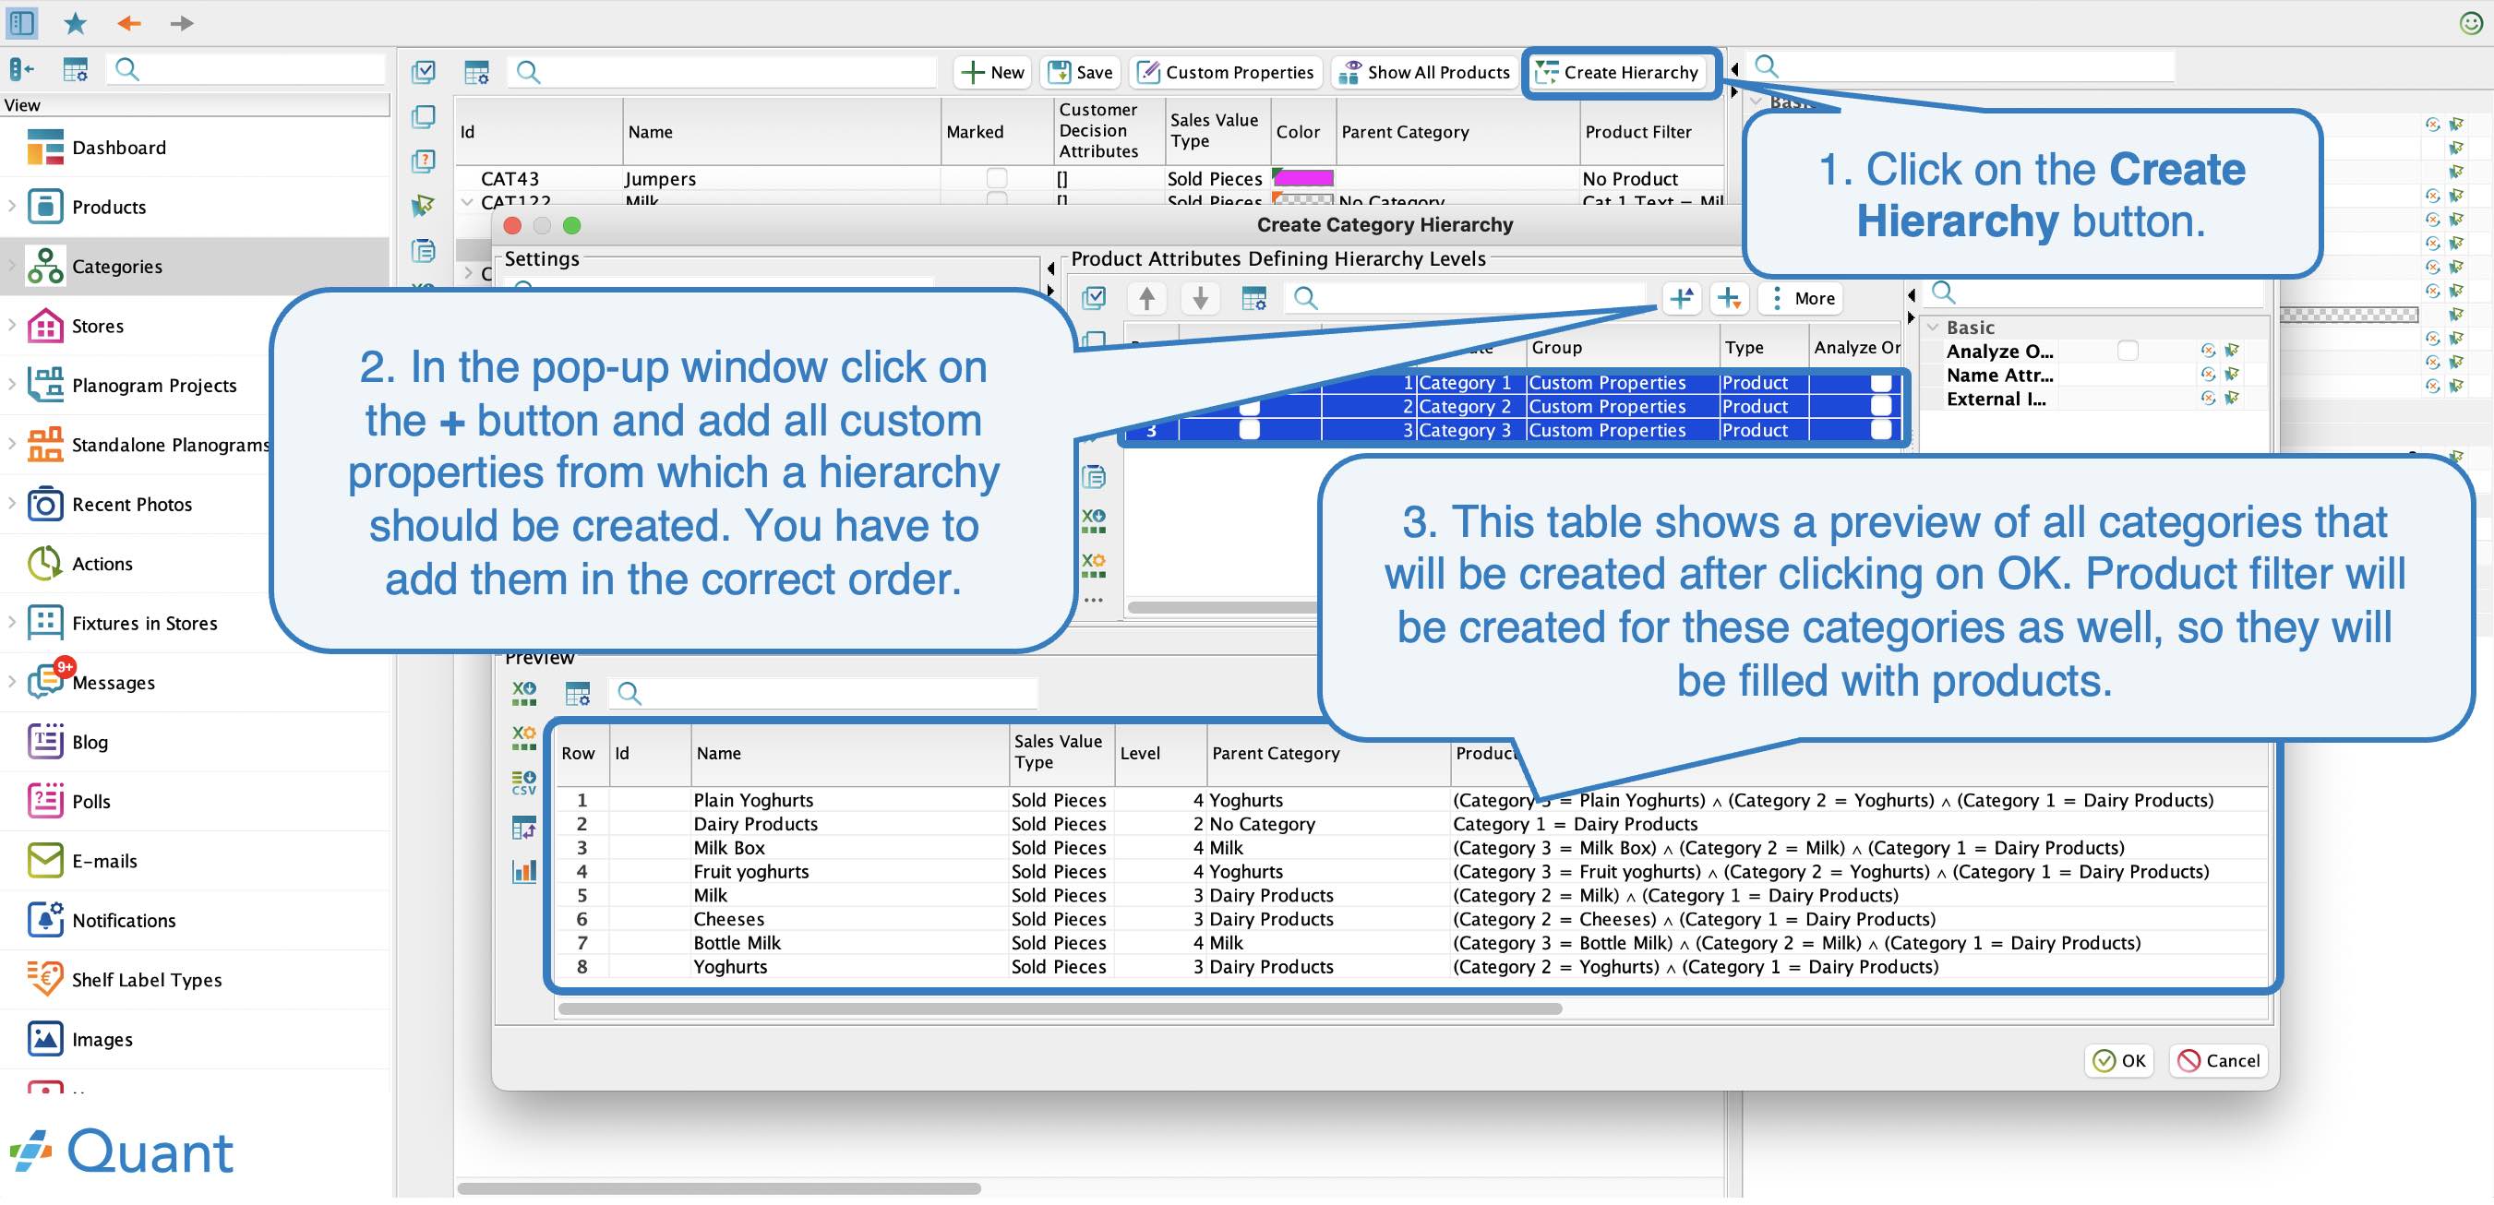Toggle Analyze checkbox in Category 2 row
This screenshot has width=2494, height=1205.
1881,409
